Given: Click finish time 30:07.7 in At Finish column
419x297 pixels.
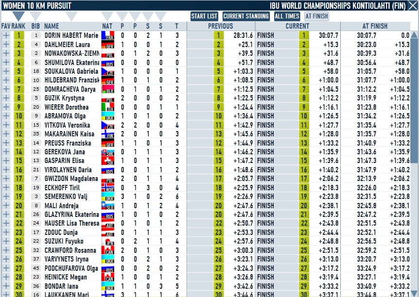Looking at the screenshot, I should [367, 35].
